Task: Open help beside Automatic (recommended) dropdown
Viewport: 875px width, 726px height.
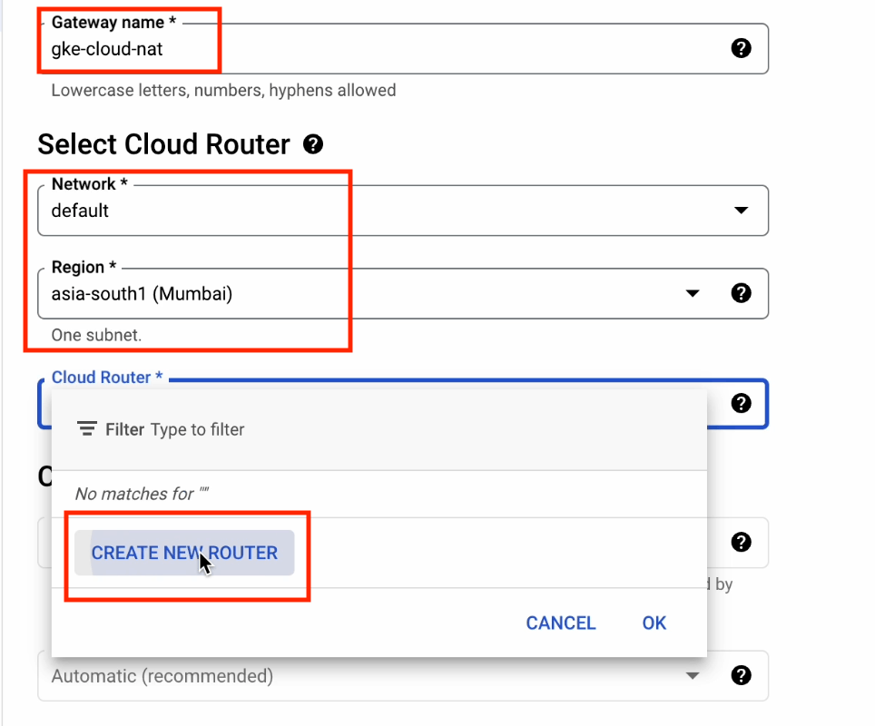Action: click(x=741, y=675)
